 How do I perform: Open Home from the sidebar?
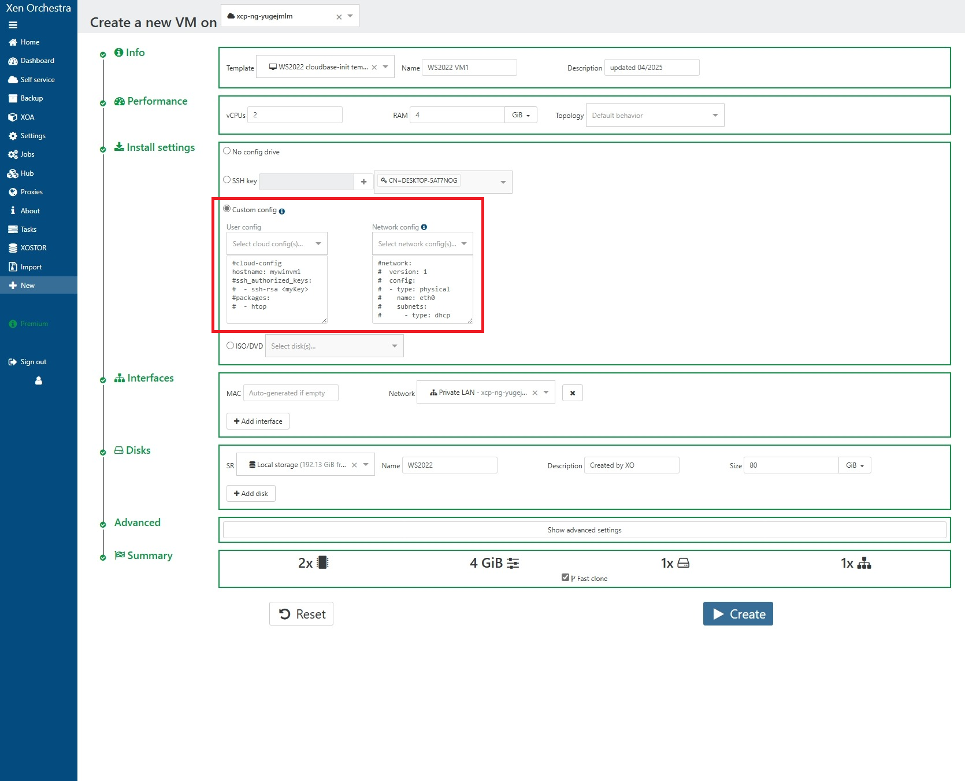(x=29, y=42)
